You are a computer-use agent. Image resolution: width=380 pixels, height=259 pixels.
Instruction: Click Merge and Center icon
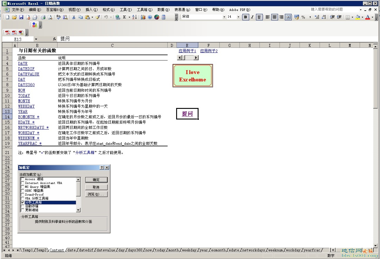point(288,17)
